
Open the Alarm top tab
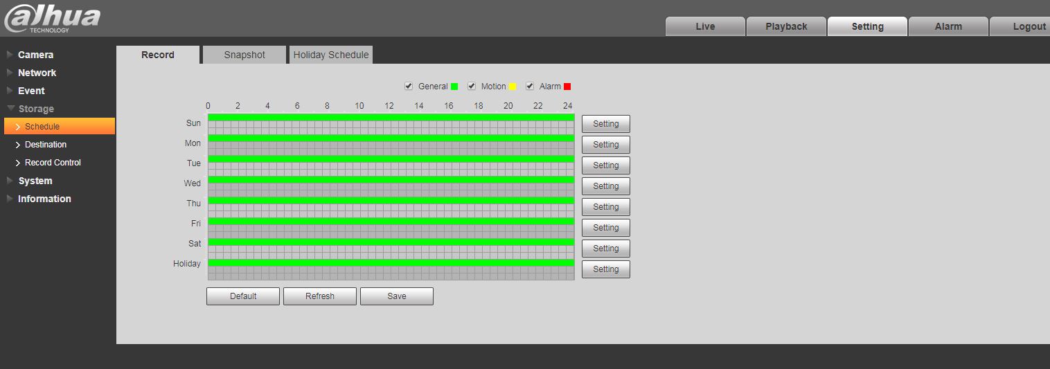pyautogui.click(x=948, y=26)
